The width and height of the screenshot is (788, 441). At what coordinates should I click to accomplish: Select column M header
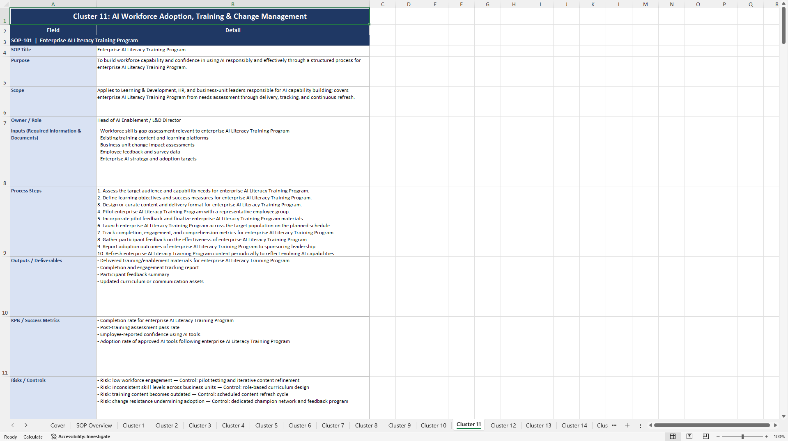pyautogui.click(x=645, y=4)
